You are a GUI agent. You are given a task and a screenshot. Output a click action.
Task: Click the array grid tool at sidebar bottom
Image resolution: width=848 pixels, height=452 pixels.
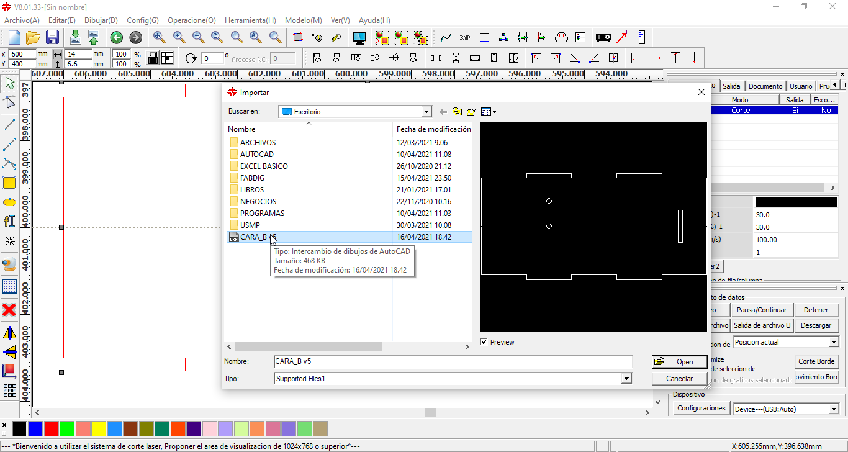(x=9, y=391)
